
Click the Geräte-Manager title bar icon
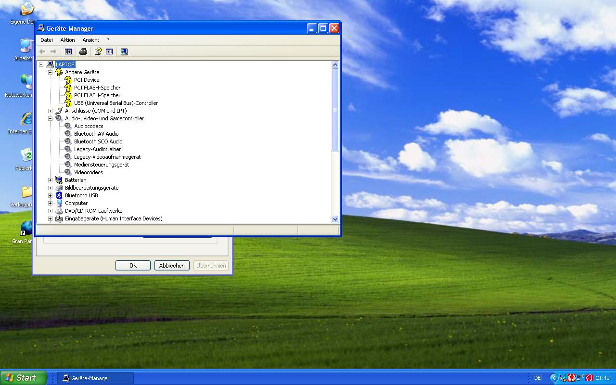41,28
